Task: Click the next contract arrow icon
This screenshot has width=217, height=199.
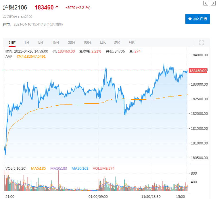Action: [x=213, y=3]
